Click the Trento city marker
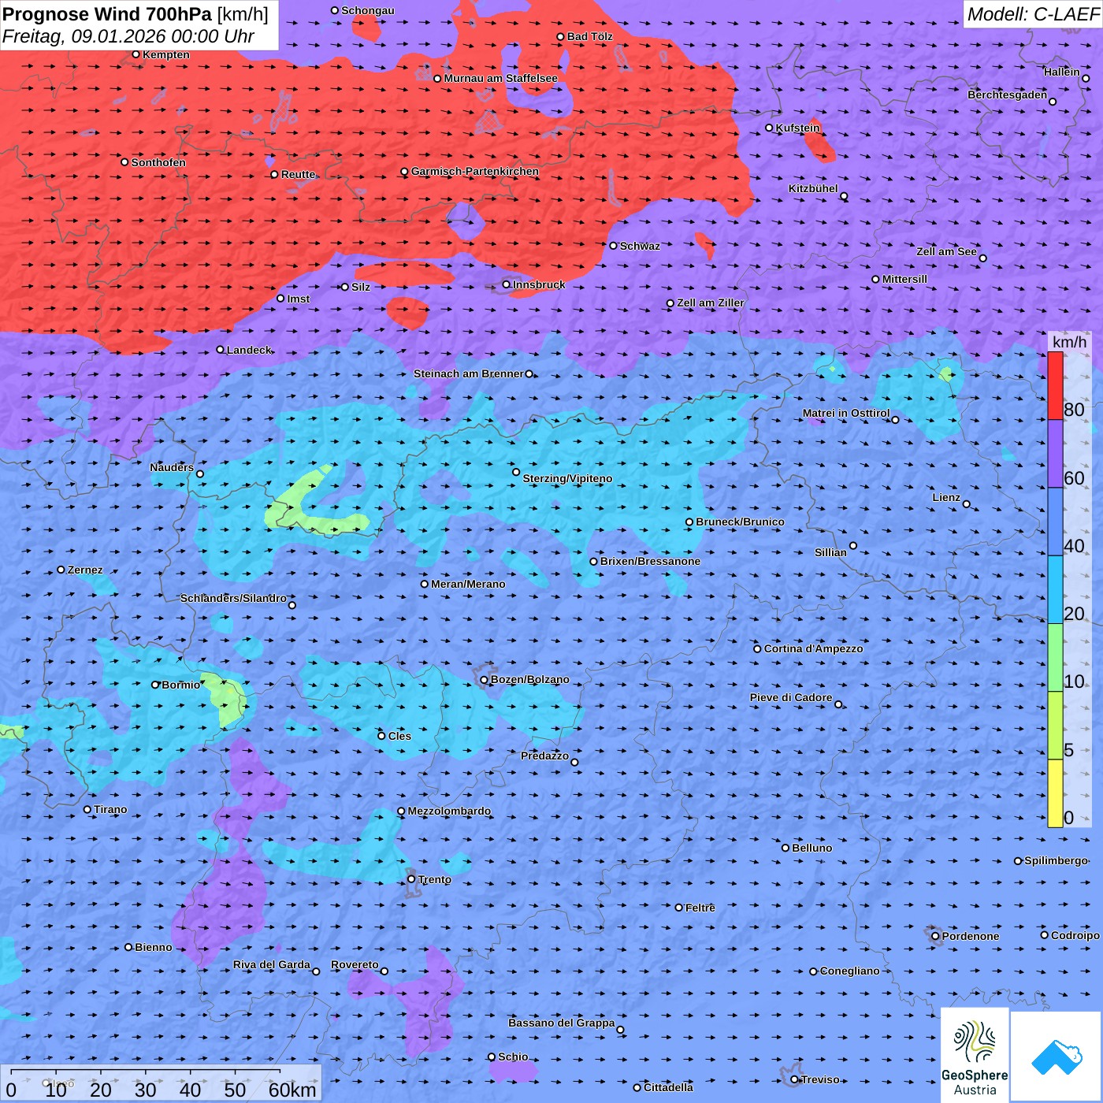 pyautogui.click(x=411, y=879)
